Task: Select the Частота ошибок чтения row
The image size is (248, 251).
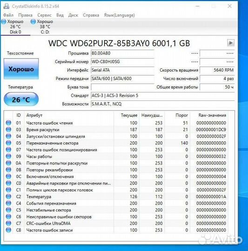Action: click(116, 123)
